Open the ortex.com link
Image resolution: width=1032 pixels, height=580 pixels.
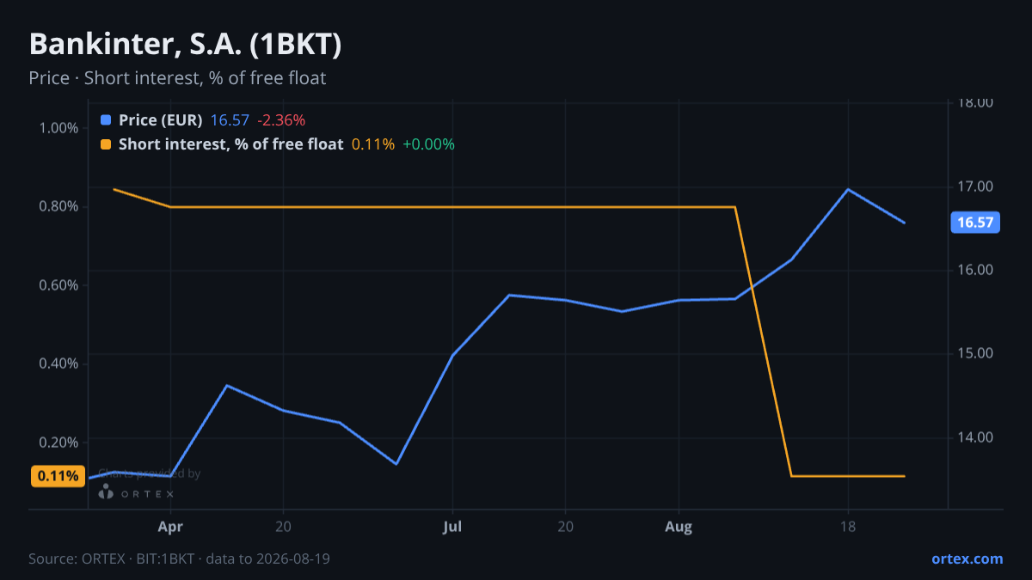[967, 559]
